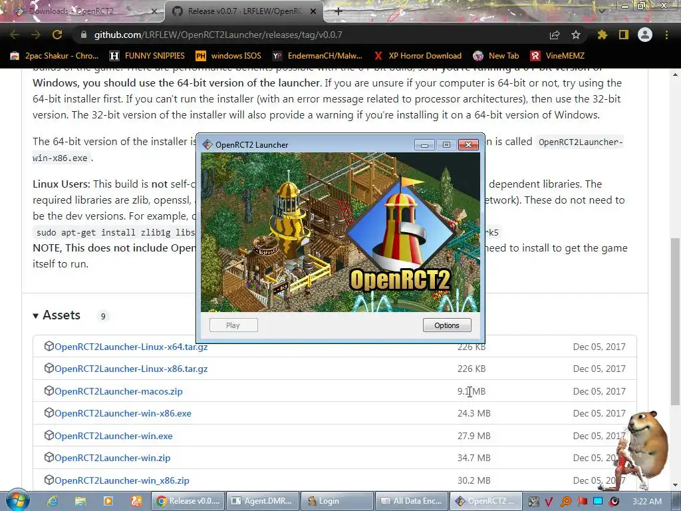Click package icon beside OpenRCT2Launcher-macos.zip
The width and height of the screenshot is (681, 511).
point(49,391)
